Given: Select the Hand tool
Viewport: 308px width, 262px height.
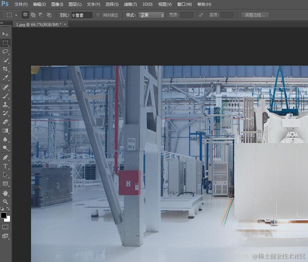Looking at the screenshot, I should pos(5,193).
